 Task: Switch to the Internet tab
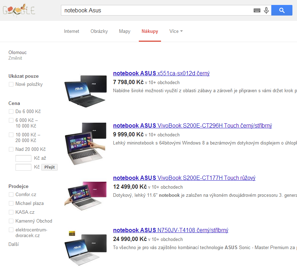[x=72, y=31]
